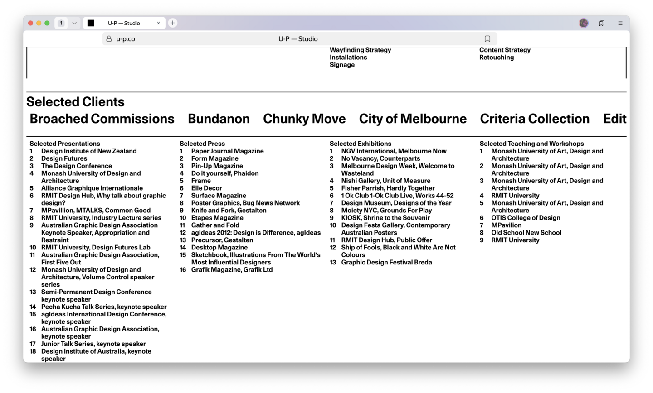Close the U-P — Studio tab
Image resolution: width=653 pixels, height=393 pixels.
pos(158,23)
